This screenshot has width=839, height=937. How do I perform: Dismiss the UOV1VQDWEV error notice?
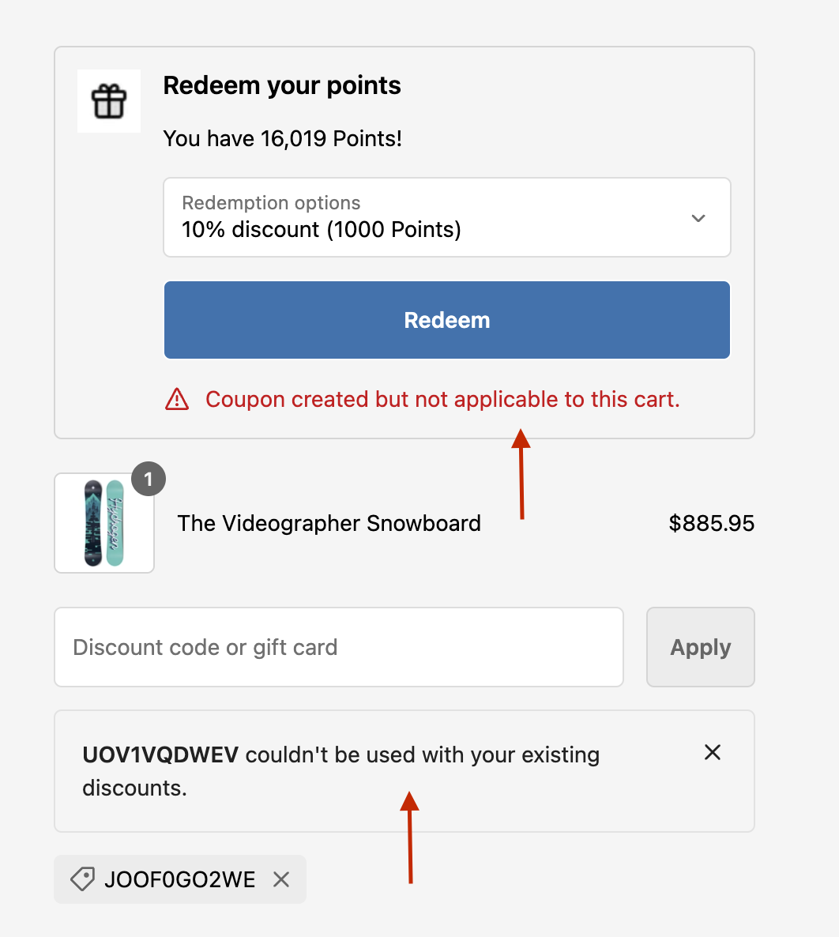(x=712, y=753)
